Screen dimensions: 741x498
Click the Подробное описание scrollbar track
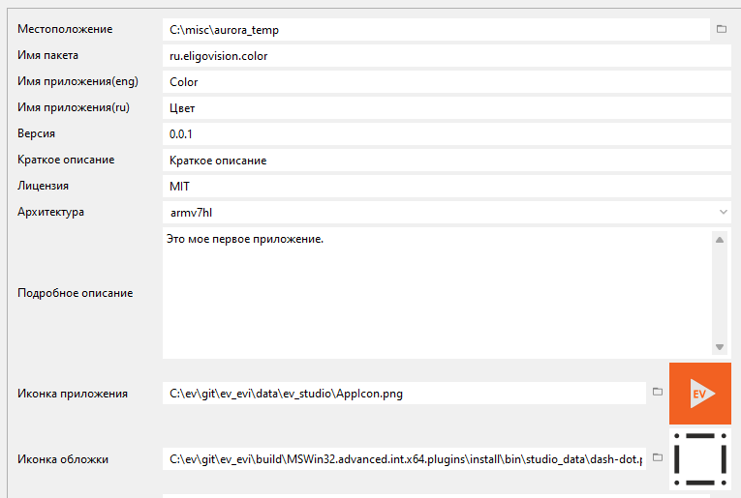pos(720,293)
